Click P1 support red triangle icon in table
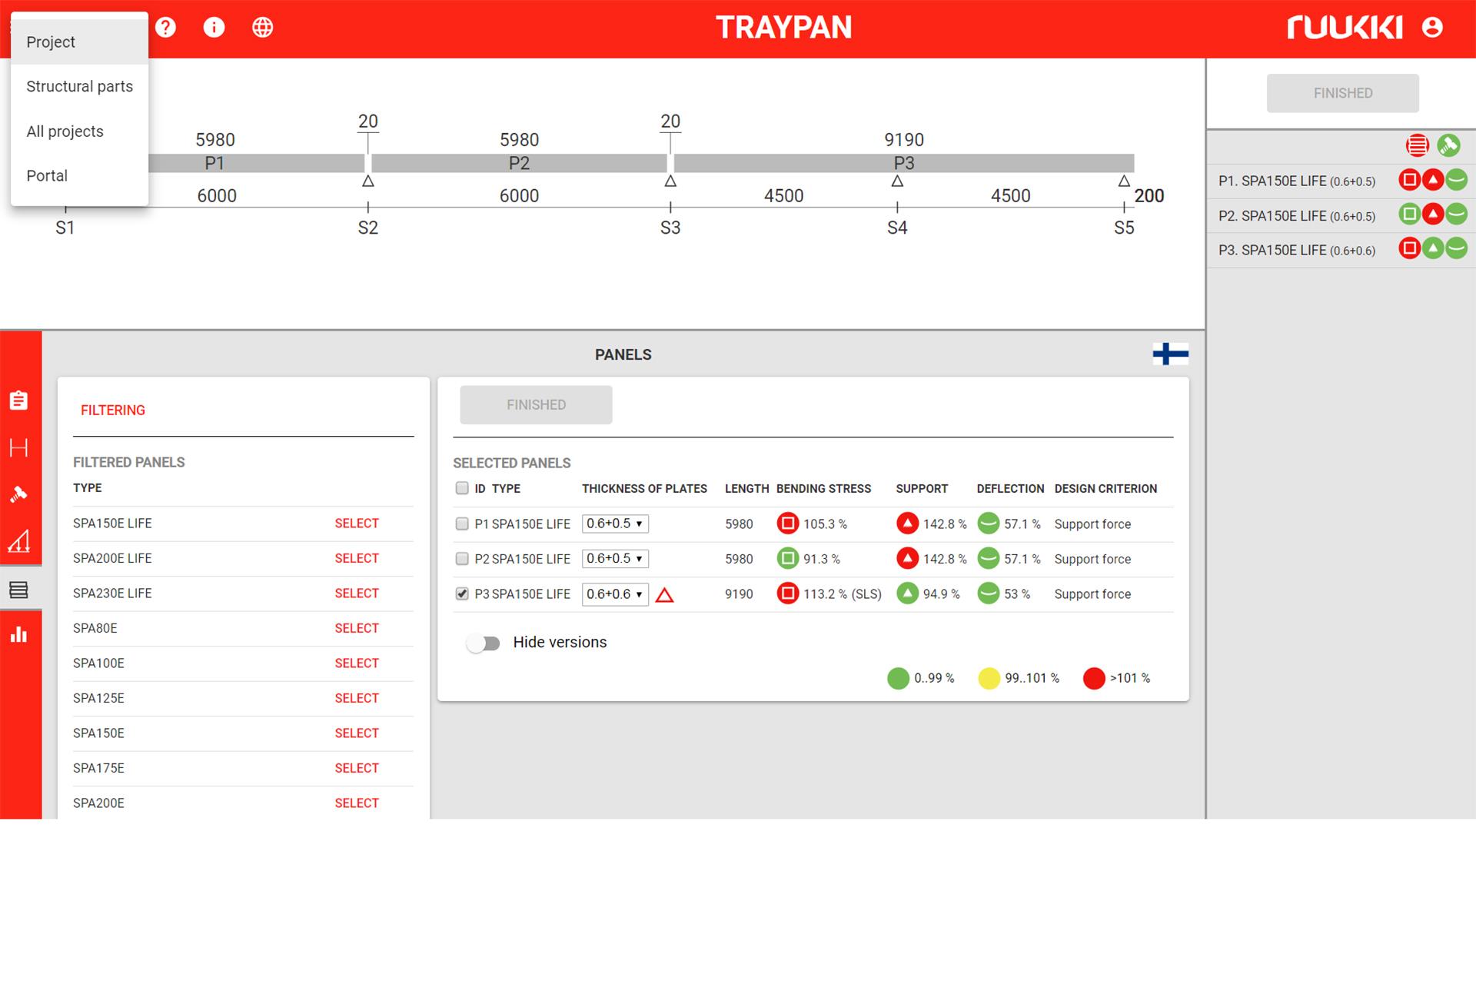 908,524
